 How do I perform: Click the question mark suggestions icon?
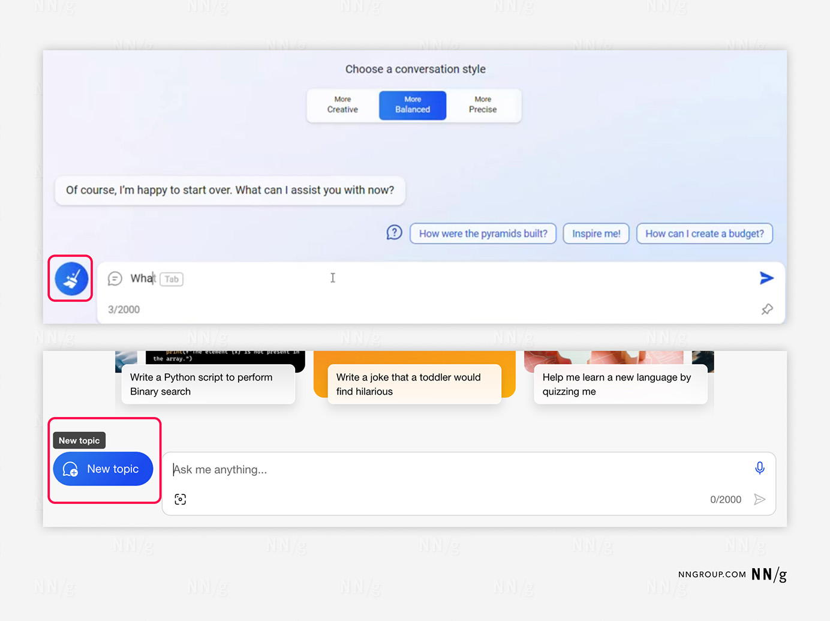[x=394, y=233]
